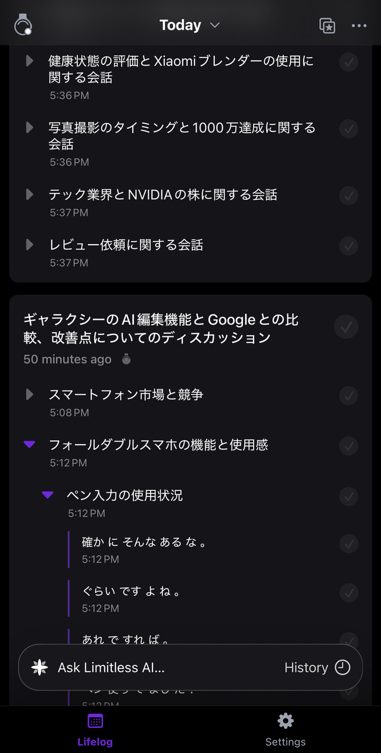
Task: Expand the 健康状態の評価 conversation triangle
Action: [29, 61]
